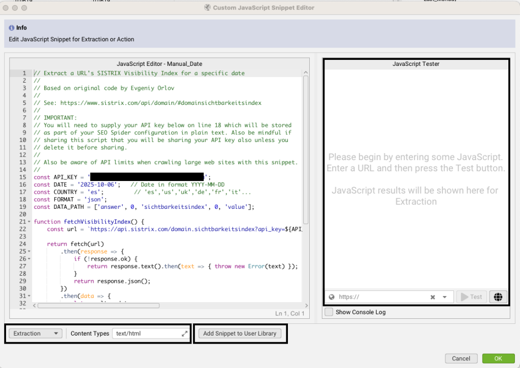
Task: Confirm with the green OK button
Action: click(x=498, y=358)
